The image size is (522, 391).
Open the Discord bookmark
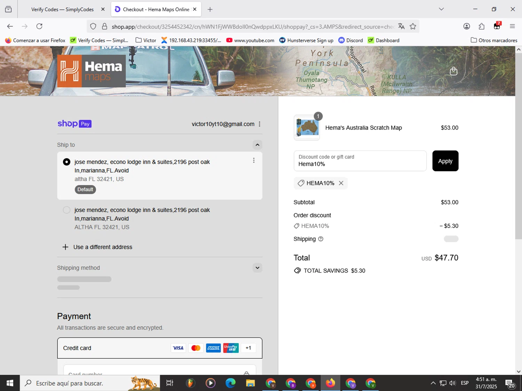351,40
